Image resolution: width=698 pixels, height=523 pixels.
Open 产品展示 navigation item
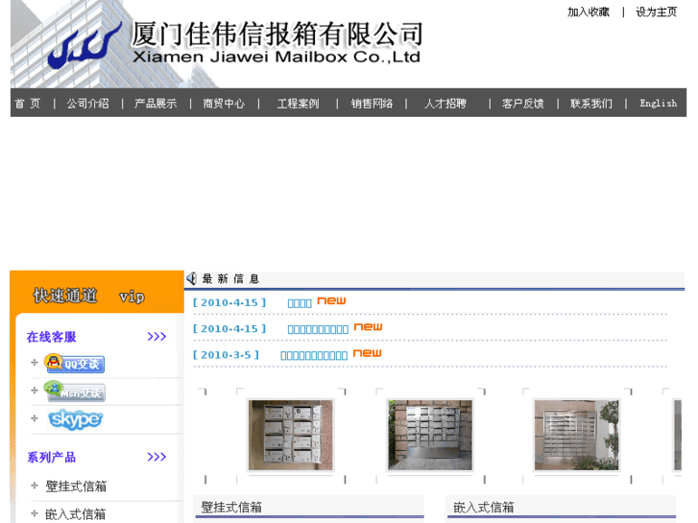pos(156,104)
